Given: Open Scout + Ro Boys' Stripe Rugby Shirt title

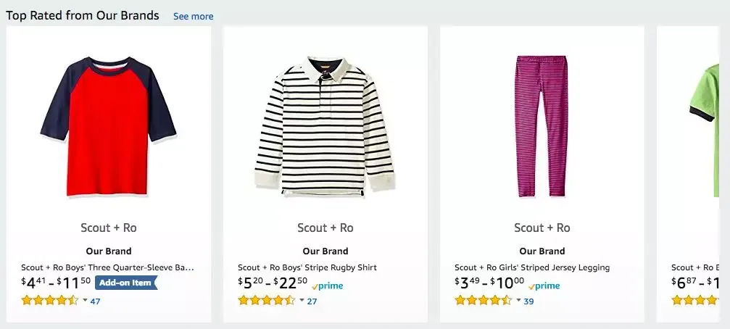Looking at the screenshot, I should point(307,267).
